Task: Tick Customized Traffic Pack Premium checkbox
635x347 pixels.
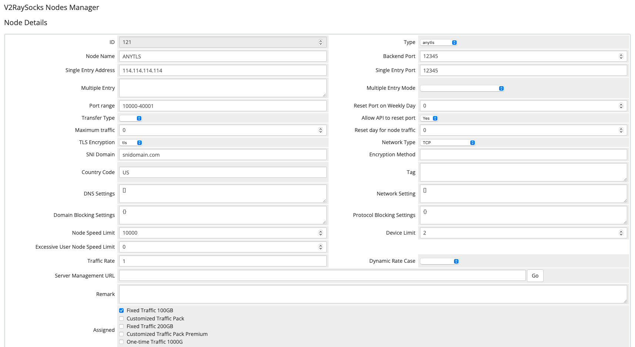Action: pos(121,334)
